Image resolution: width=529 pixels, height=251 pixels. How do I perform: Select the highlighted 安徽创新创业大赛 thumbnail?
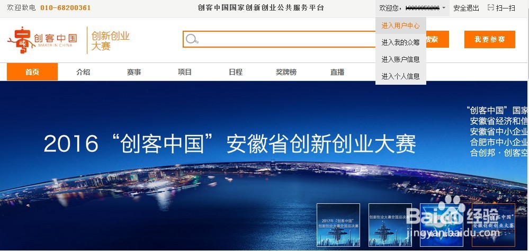point(493,225)
